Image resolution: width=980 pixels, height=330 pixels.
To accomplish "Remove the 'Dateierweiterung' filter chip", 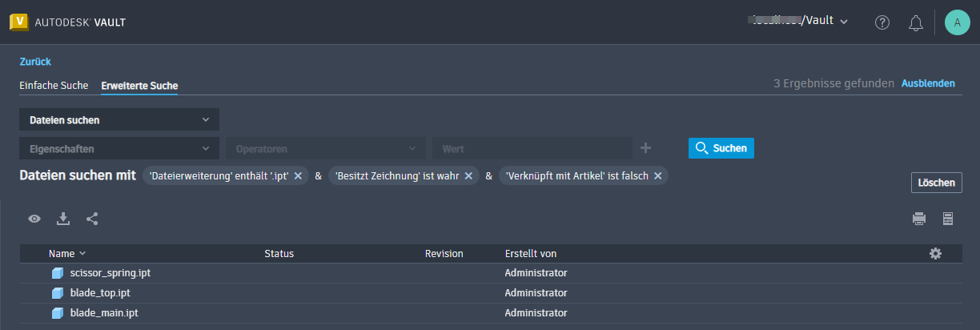I will 298,176.
